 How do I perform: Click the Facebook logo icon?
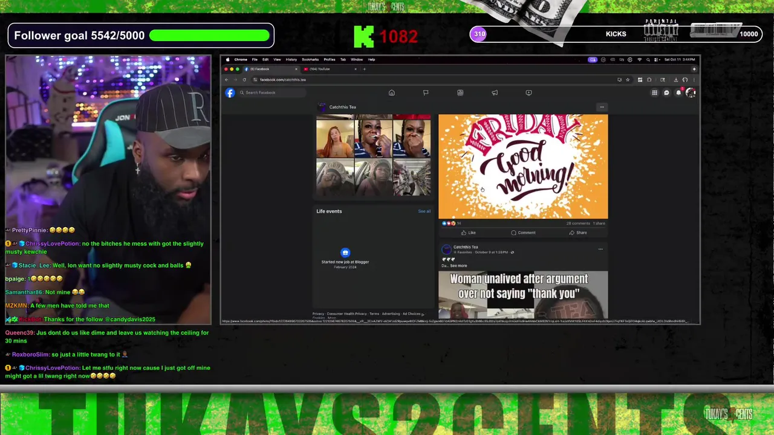230,92
